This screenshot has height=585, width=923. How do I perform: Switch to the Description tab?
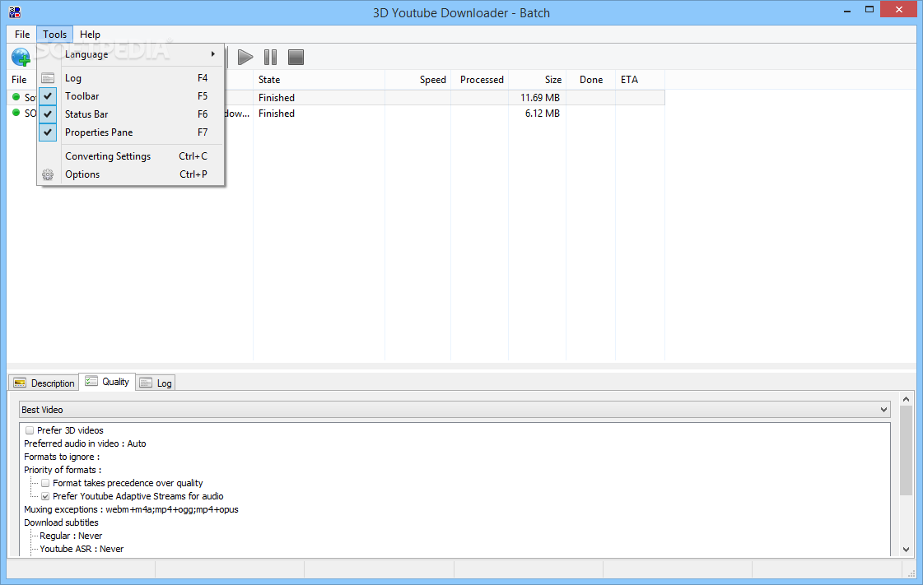44,383
